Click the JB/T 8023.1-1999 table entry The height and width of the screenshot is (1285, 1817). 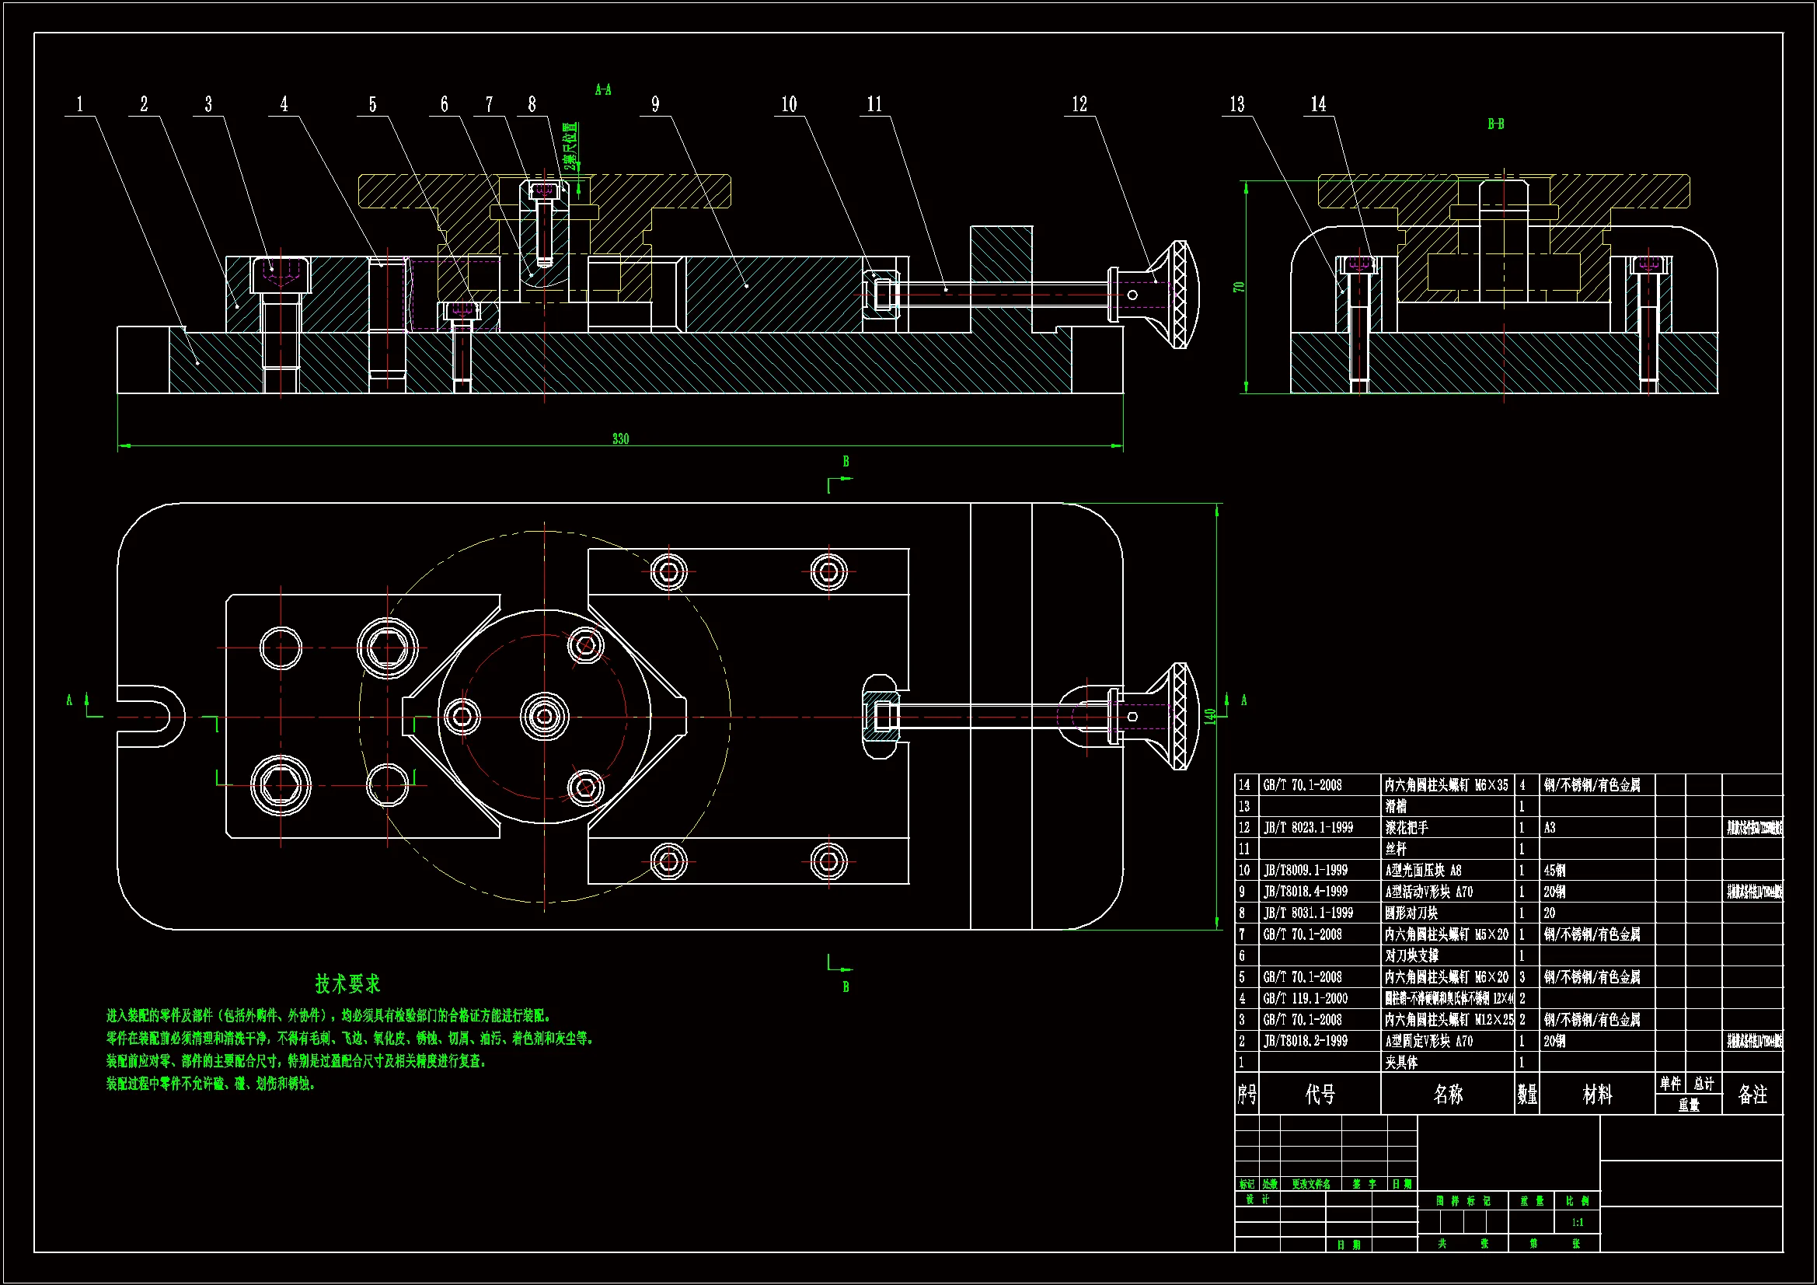(1308, 828)
